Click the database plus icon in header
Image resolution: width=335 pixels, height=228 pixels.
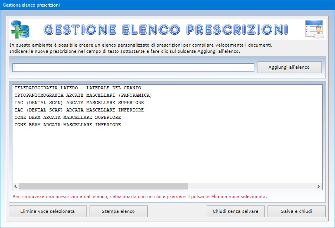[x=20, y=30]
